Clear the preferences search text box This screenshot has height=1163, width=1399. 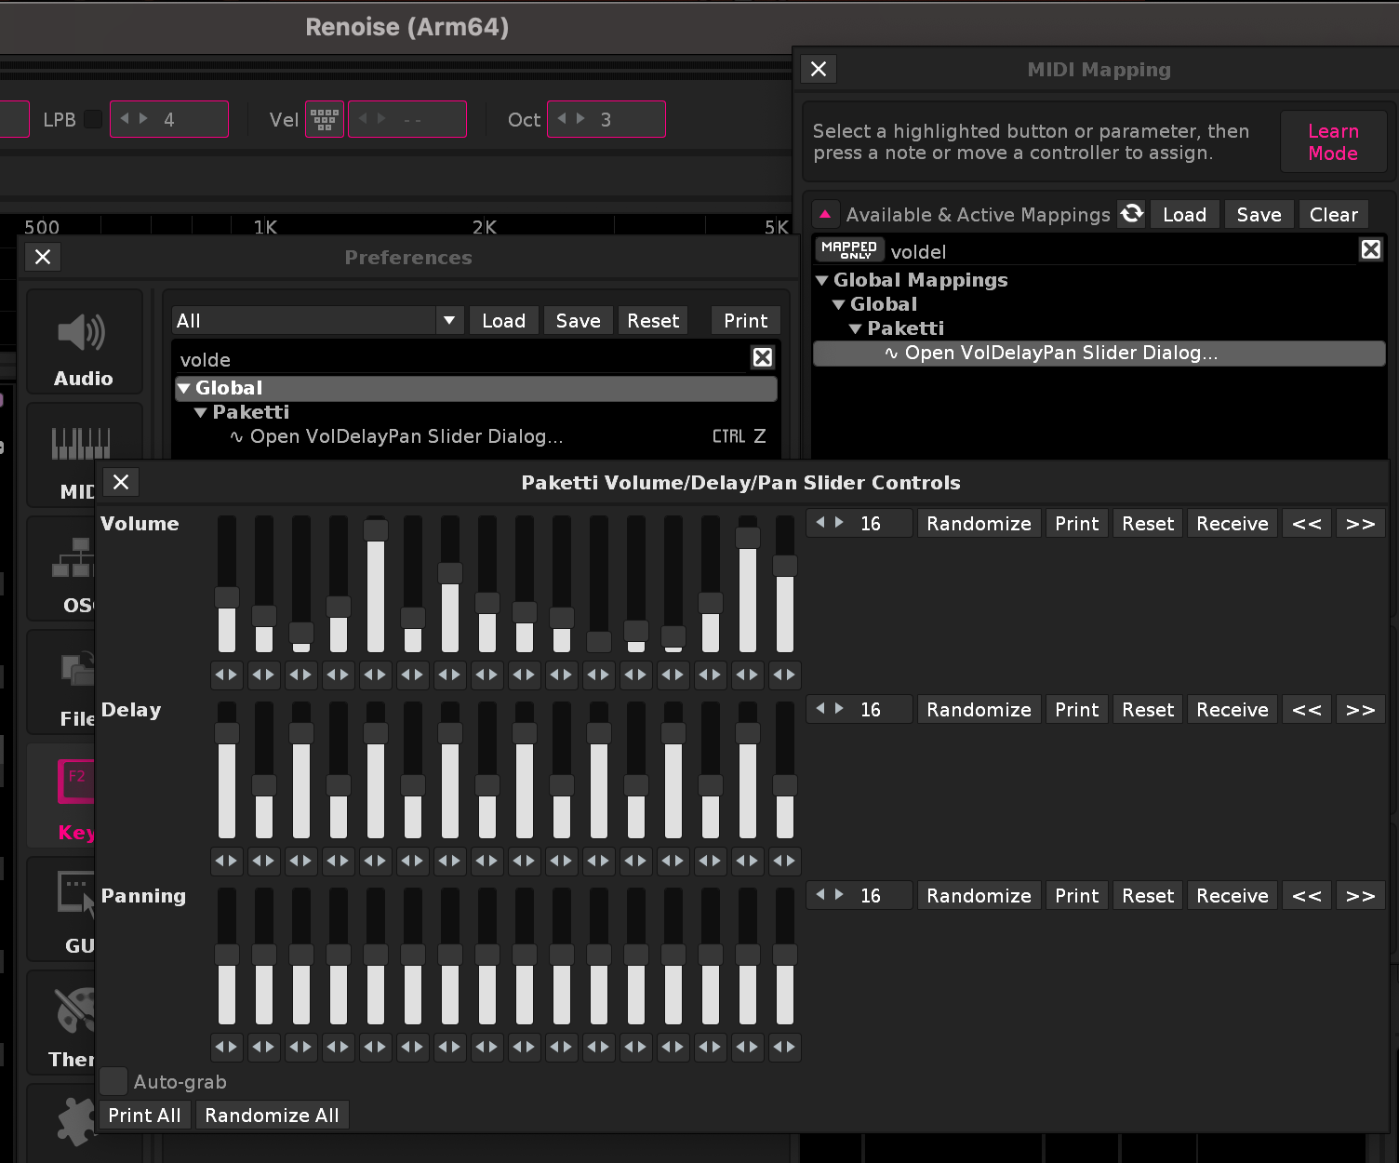pos(762,357)
